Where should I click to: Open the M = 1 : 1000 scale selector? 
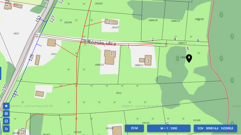tap(169, 128)
